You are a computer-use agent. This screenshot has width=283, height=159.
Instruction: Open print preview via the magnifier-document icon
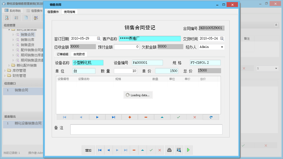tap(179, 150)
